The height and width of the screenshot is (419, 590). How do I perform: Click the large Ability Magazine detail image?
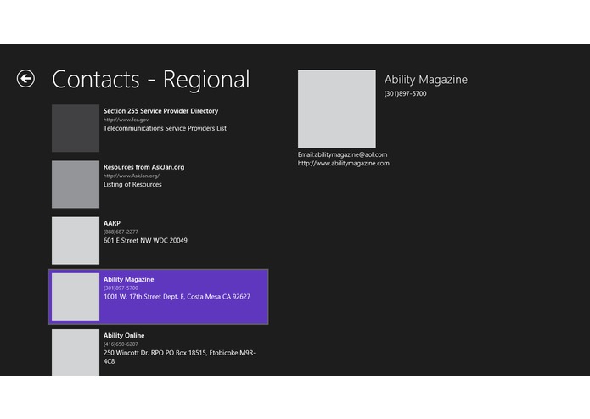click(x=337, y=109)
